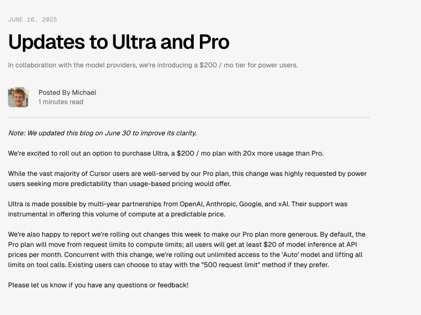Click the subtitle about the $200 / mo tier
The width and height of the screenshot is (421, 315).
[153, 65]
